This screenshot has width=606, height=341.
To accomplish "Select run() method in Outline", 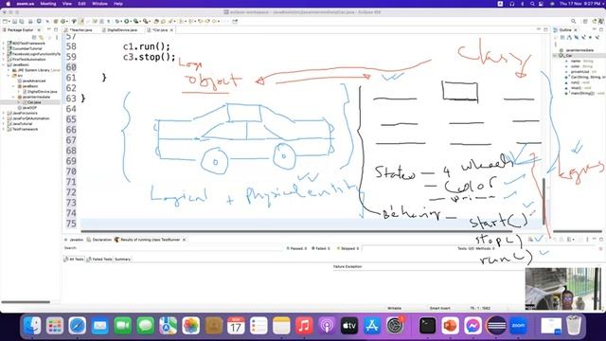I will 575,82.
